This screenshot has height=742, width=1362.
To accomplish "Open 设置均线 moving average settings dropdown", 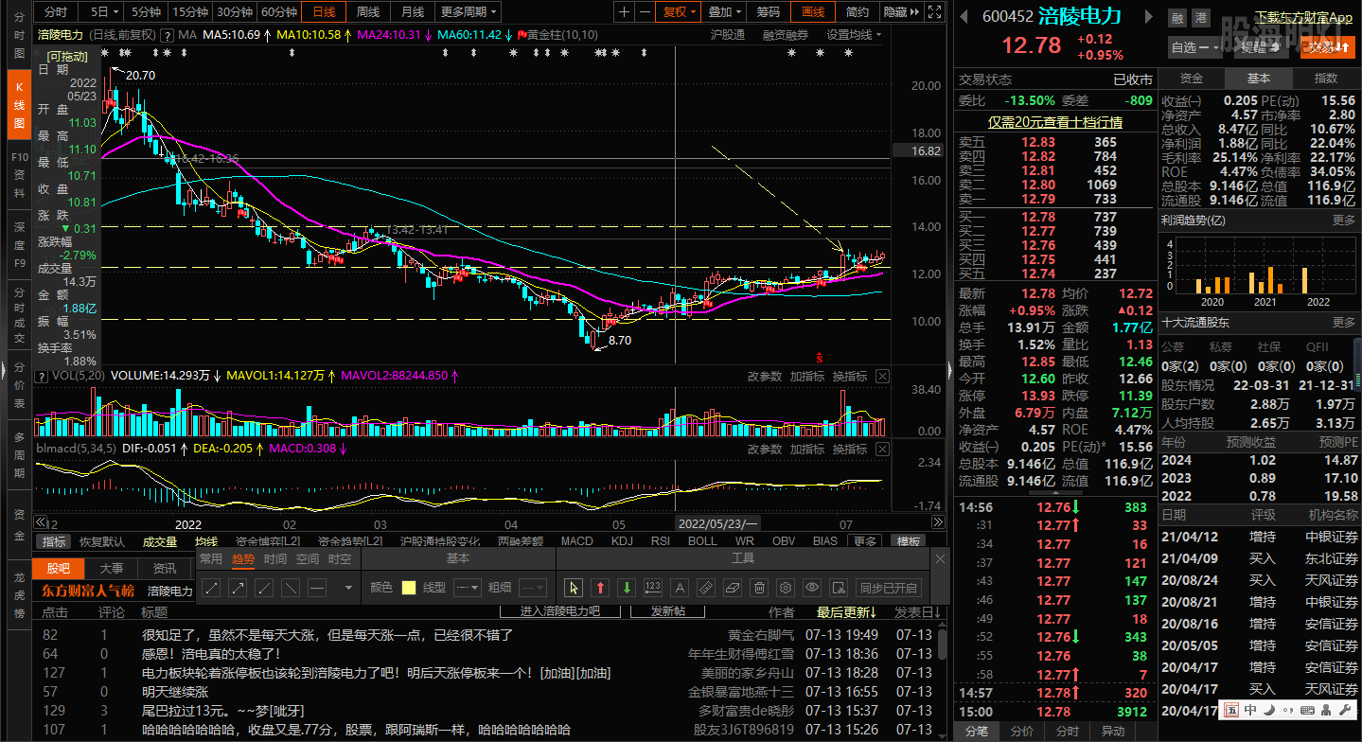I will tap(853, 34).
